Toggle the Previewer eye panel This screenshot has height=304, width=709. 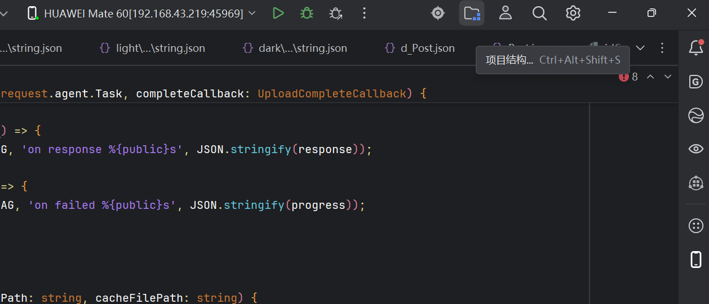[x=696, y=149]
